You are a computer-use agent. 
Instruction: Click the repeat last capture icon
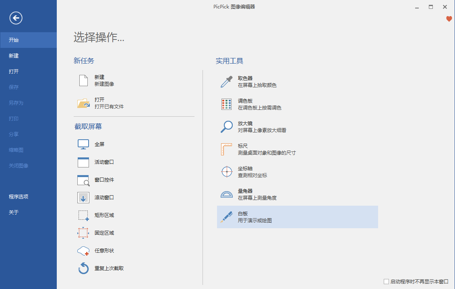pos(83,268)
